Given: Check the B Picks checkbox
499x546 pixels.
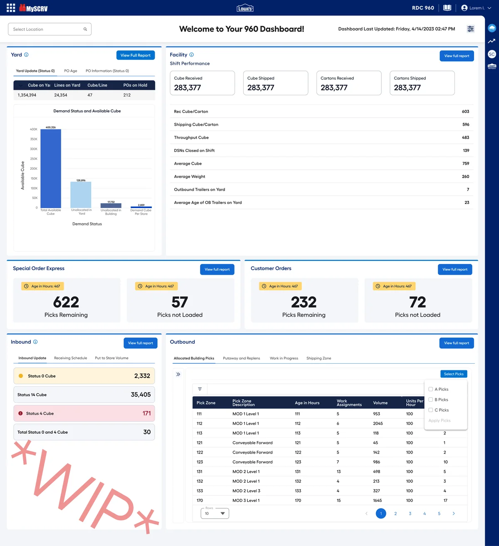Looking at the screenshot, I should pos(431,400).
